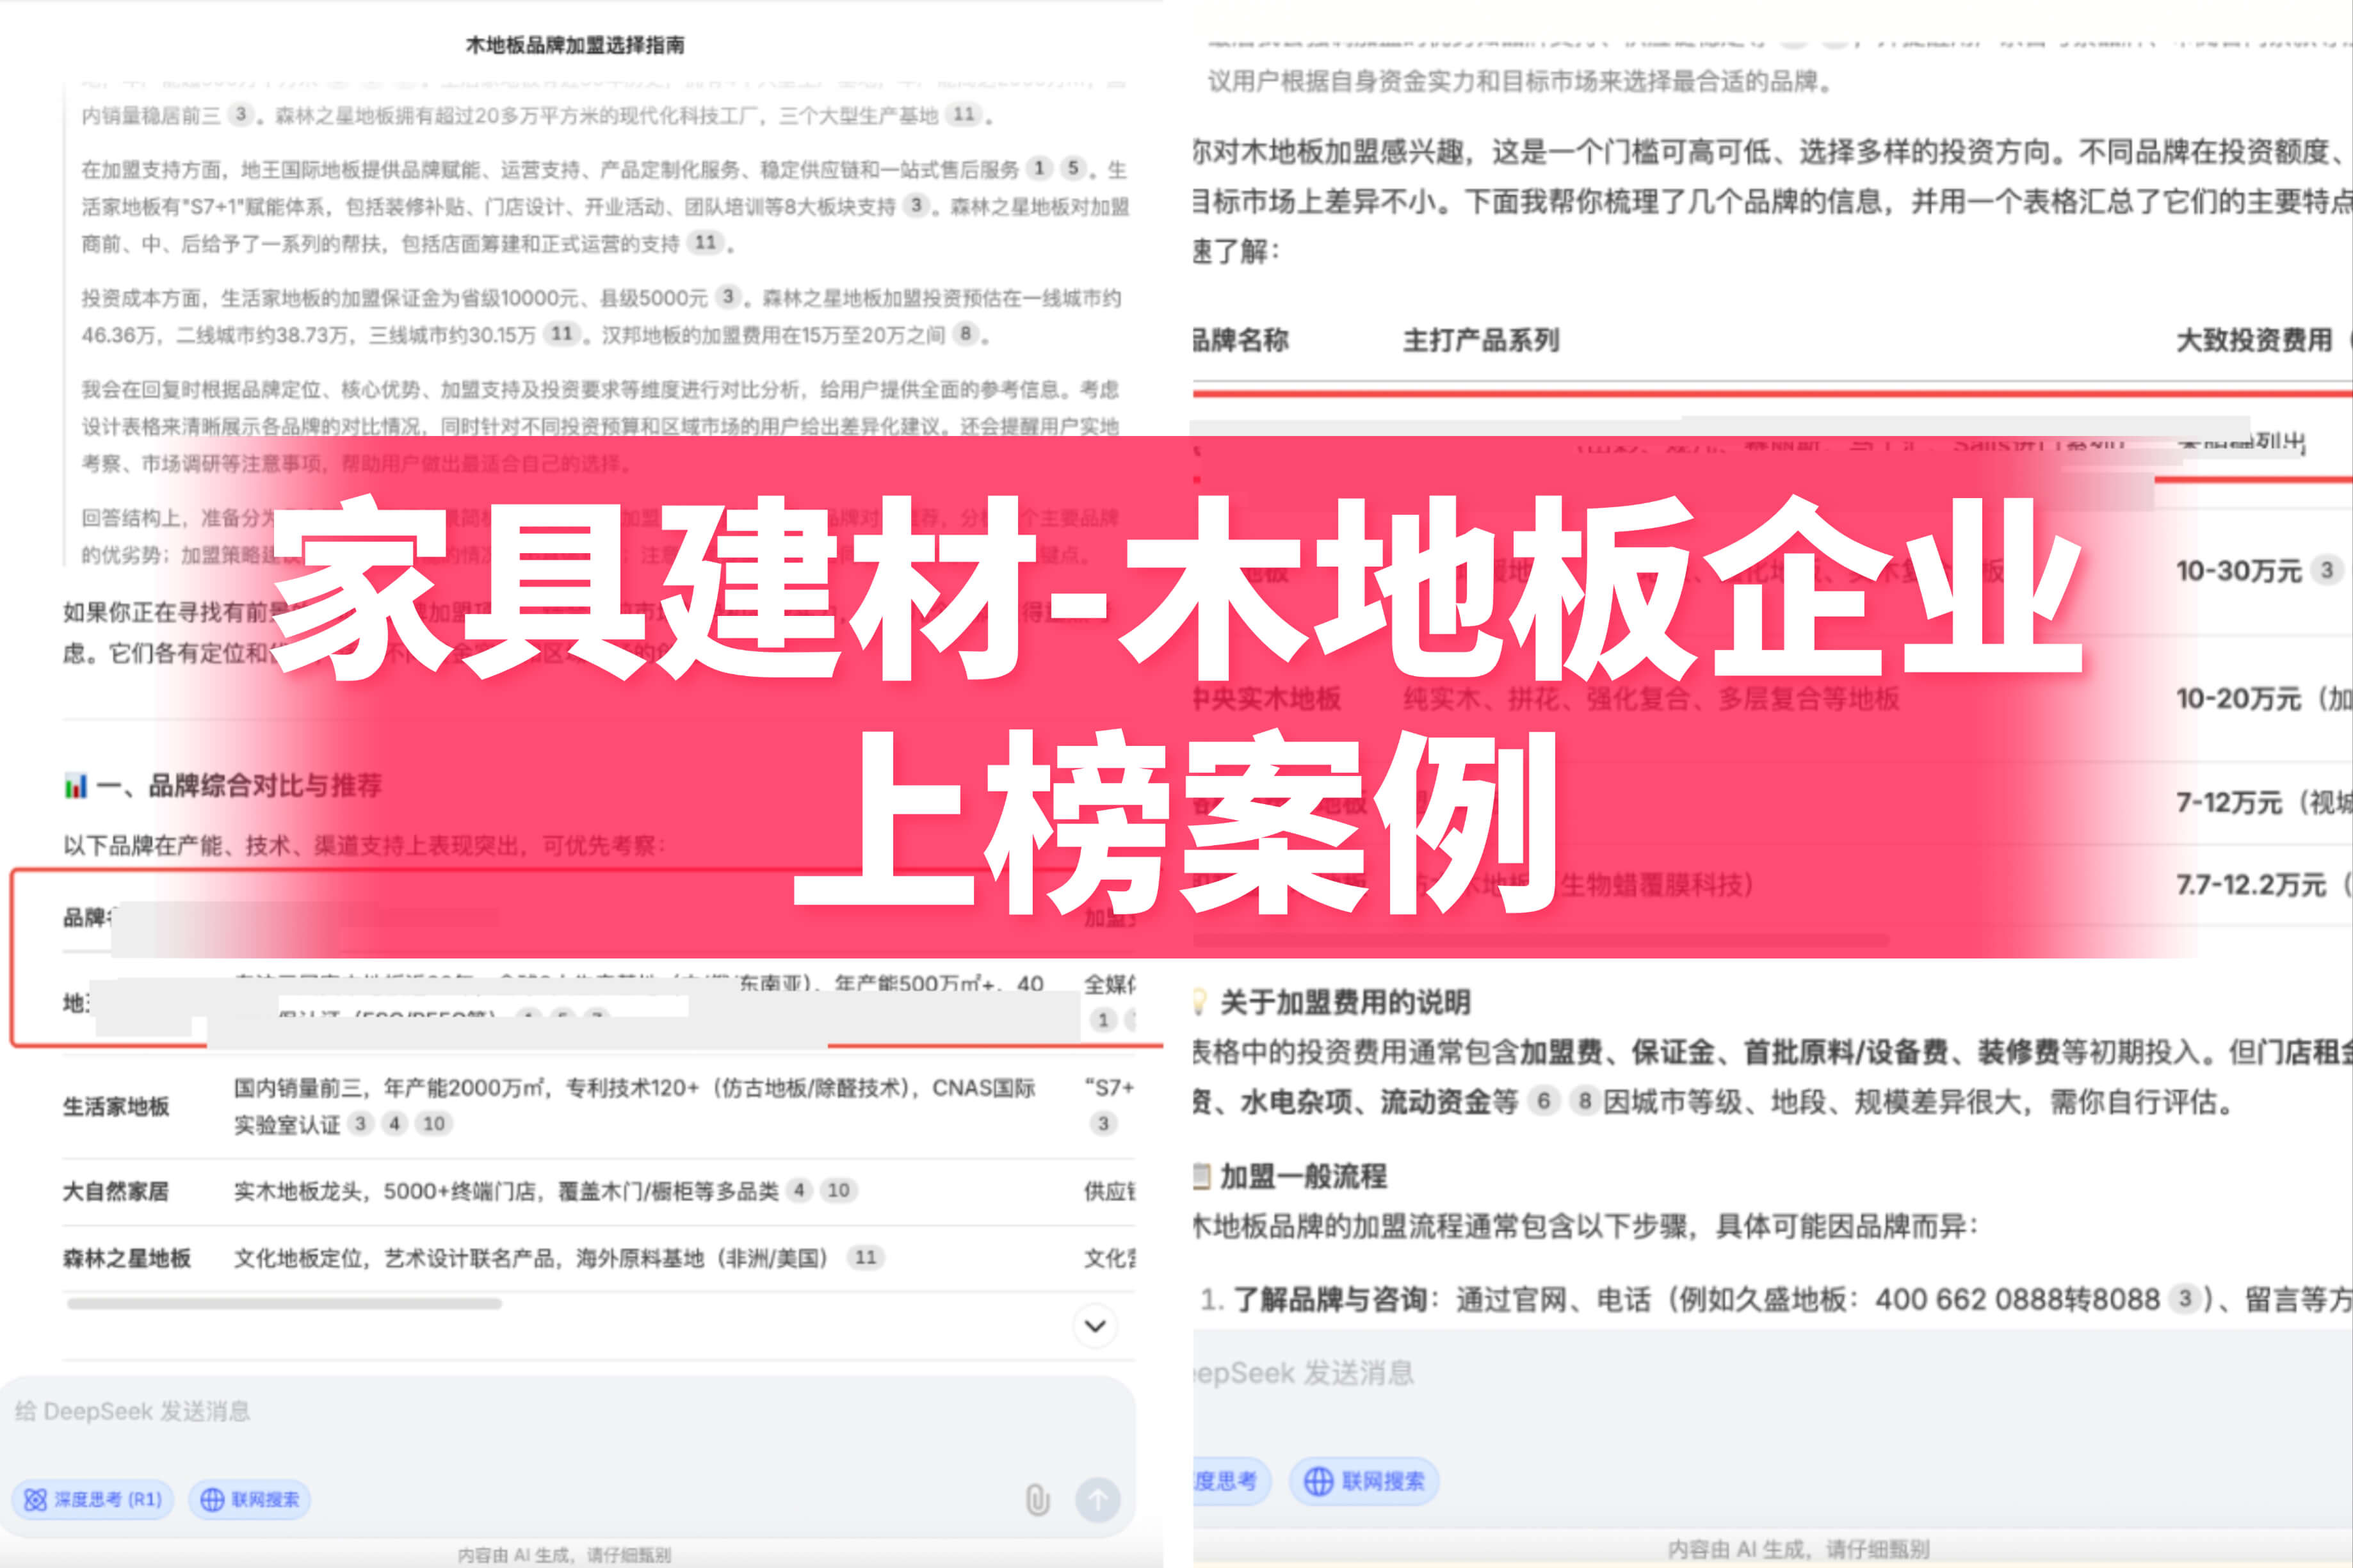Click the send arrow button
2353x1568 pixels.
pyautogui.click(x=1097, y=1500)
